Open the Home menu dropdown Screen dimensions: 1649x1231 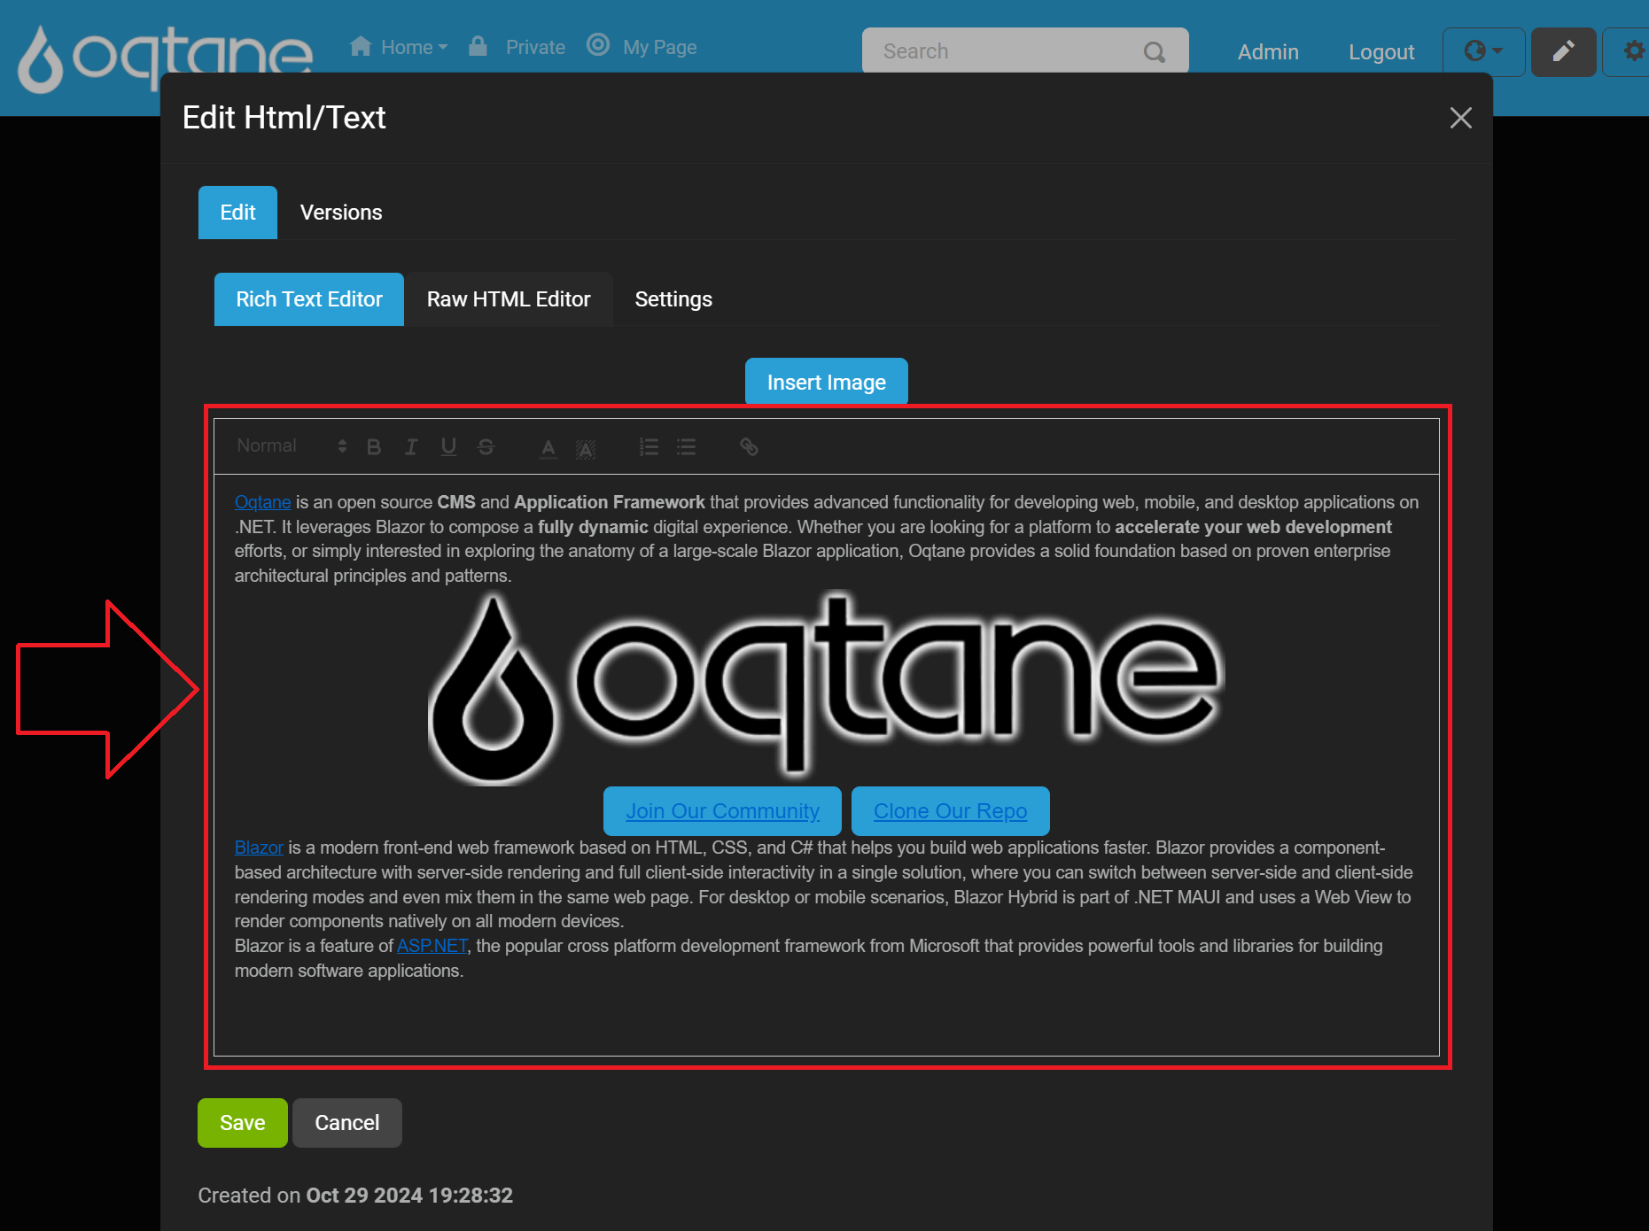tap(399, 47)
